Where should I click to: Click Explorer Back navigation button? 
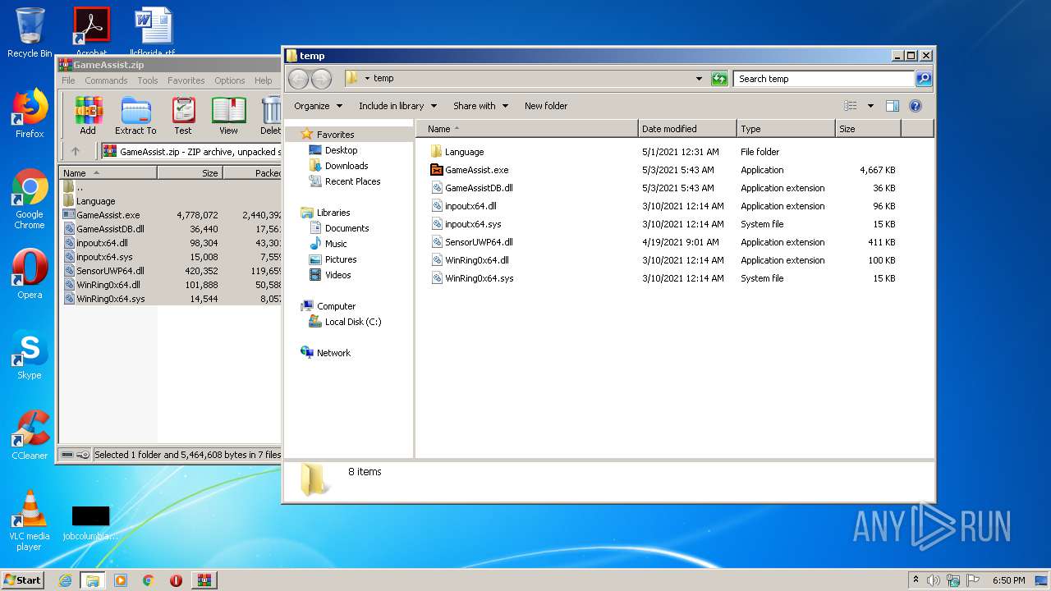pyautogui.click(x=298, y=79)
